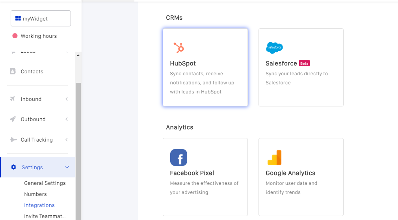398x220 pixels.
Task: Click the Settings gear icon
Action: tap(13, 167)
